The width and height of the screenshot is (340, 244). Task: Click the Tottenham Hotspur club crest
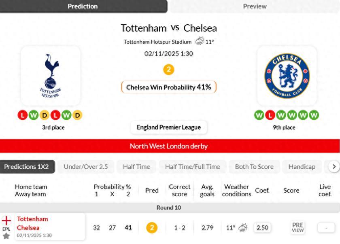point(51,76)
